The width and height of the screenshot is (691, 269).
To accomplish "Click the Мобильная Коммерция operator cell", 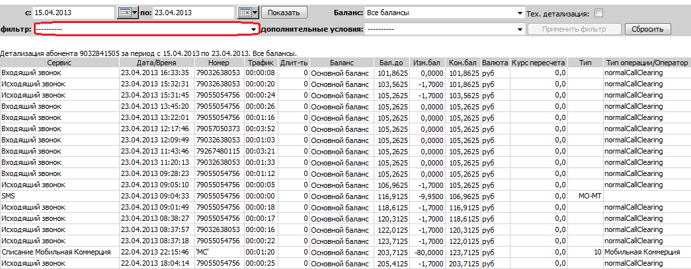I will pyautogui.click(x=647, y=252).
